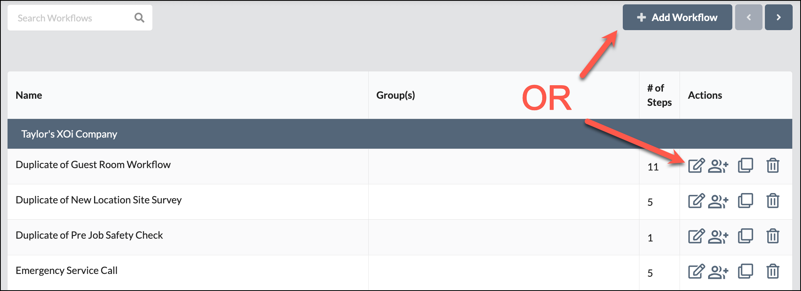Delete the Duplicate of Guest Room Workflow
Screen dimensions: 801x291
[773, 166]
